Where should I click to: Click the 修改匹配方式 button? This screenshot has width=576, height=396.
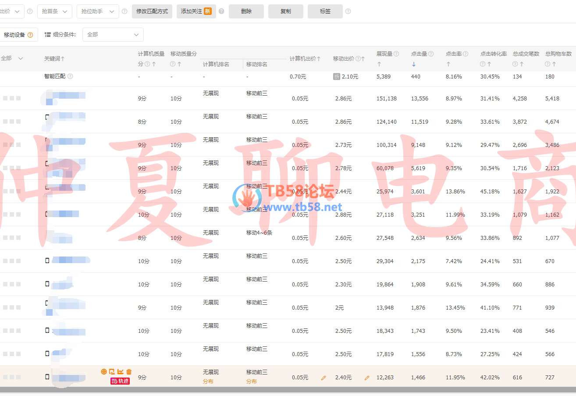[152, 11]
